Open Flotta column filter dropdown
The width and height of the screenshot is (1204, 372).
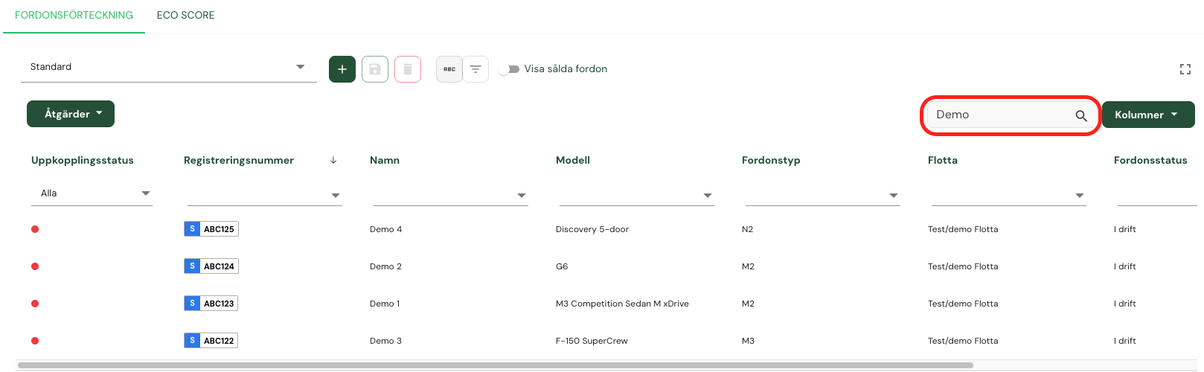tap(1008, 195)
